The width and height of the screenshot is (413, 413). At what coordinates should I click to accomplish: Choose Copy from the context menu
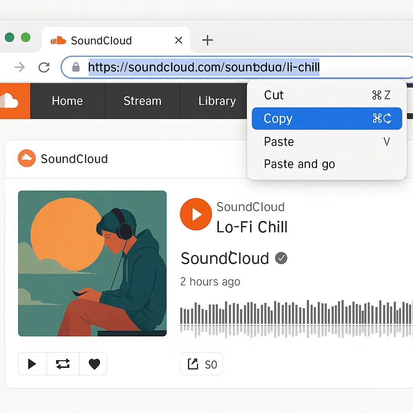(327, 118)
